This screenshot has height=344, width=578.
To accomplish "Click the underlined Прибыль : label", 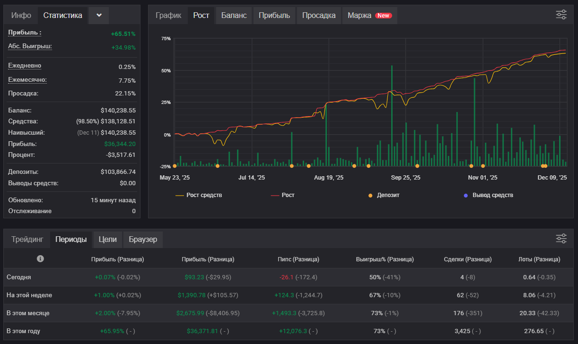I will click(x=25, y=33).
